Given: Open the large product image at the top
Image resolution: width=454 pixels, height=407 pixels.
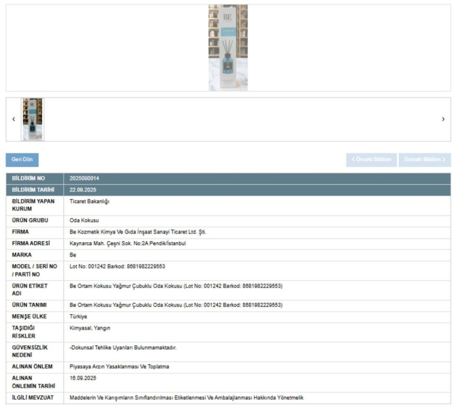Looking at the screenshot, I should 228,48.
